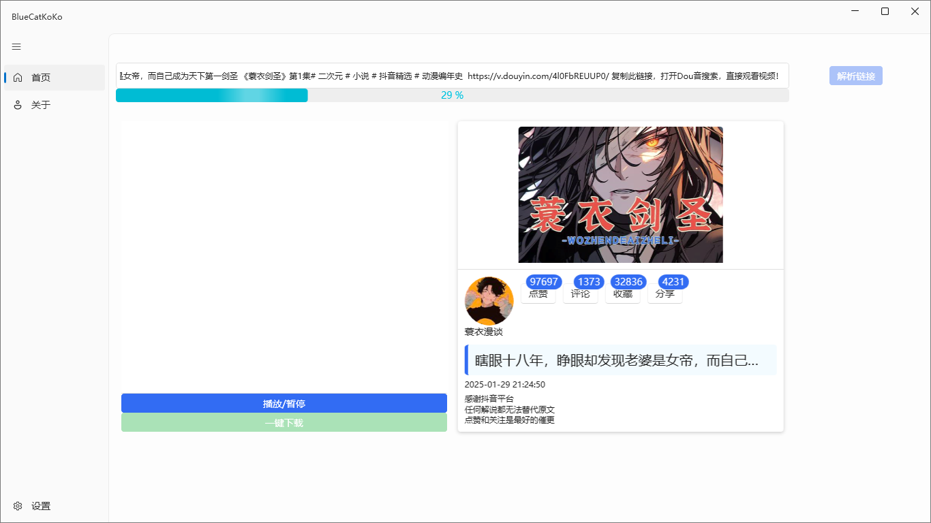
Task: Click the text 点赞和关注是最好的催更
Action: pyautogui.click(x=510, y=420)
